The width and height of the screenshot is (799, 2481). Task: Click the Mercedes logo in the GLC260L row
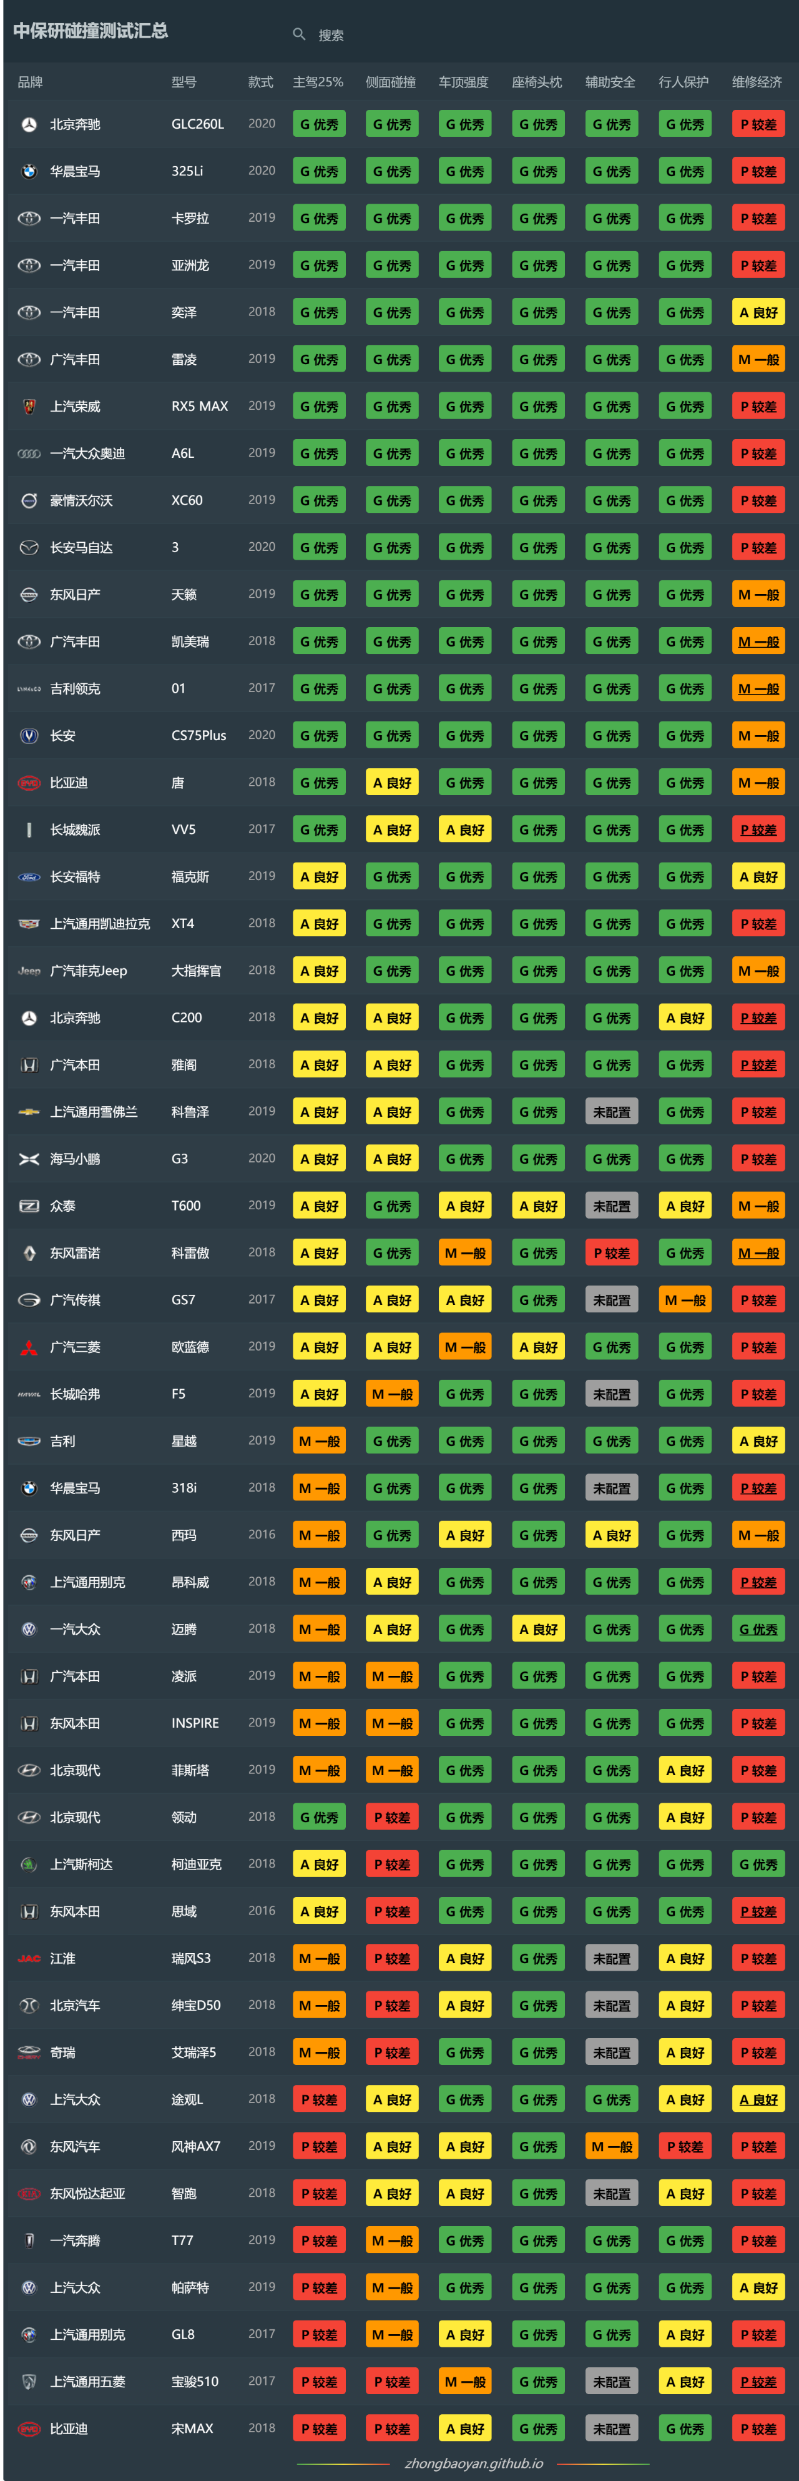tap(29, 124)
